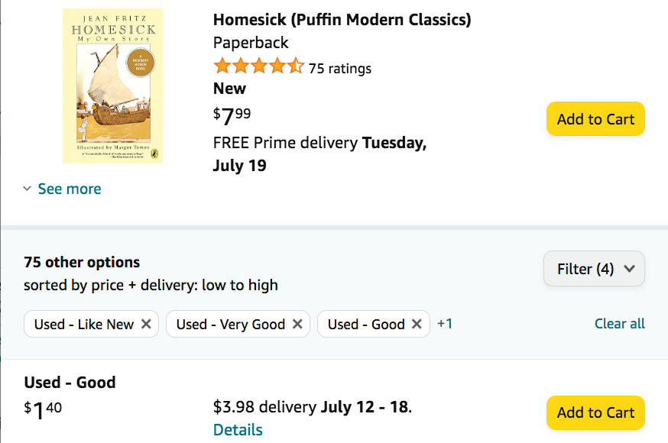Open delivery Details link

coord(238,430)
